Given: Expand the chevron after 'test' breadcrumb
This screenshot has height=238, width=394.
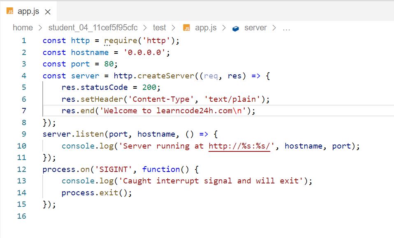Looking at the screenshot, I should point(174,28).
